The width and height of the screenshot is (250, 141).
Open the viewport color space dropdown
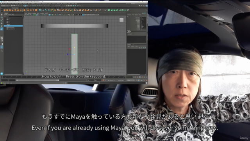91,15
